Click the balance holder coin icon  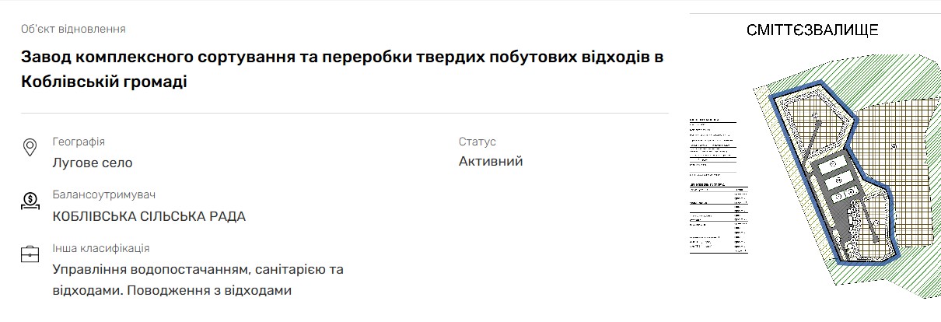[30, 201]
